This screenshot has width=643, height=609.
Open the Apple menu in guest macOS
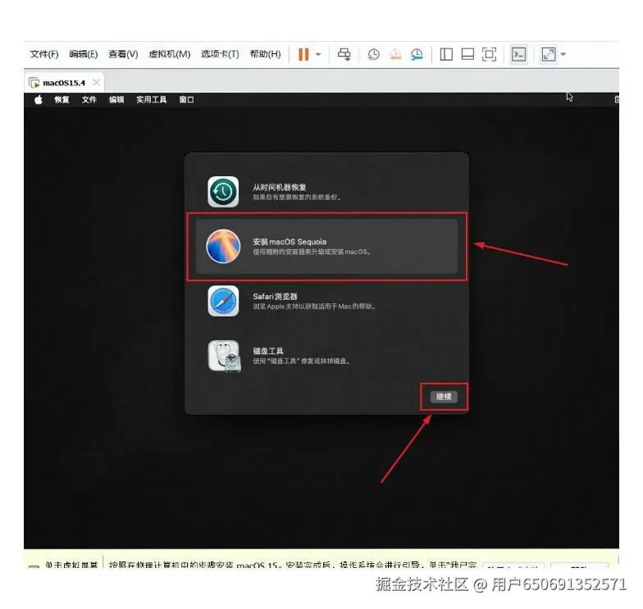pos(38,100)
